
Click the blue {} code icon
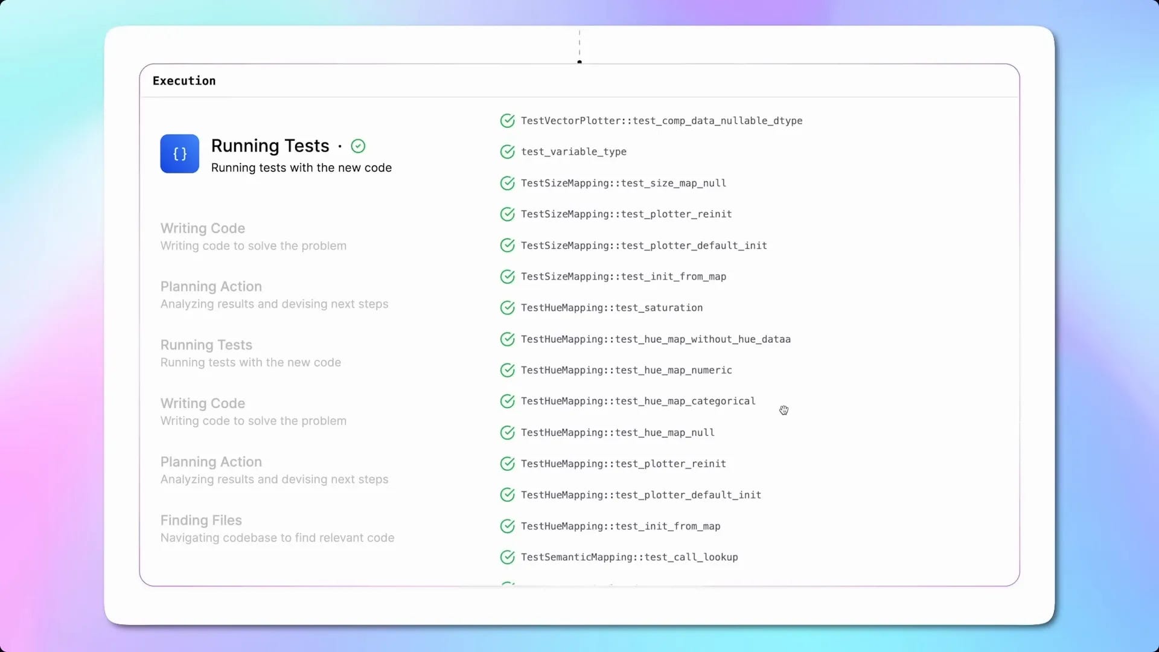click(x=179, y=154)
